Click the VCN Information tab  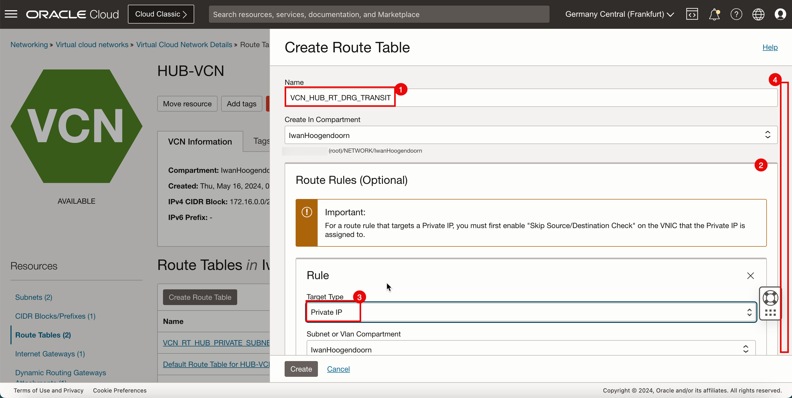click(x=200, y=141)
